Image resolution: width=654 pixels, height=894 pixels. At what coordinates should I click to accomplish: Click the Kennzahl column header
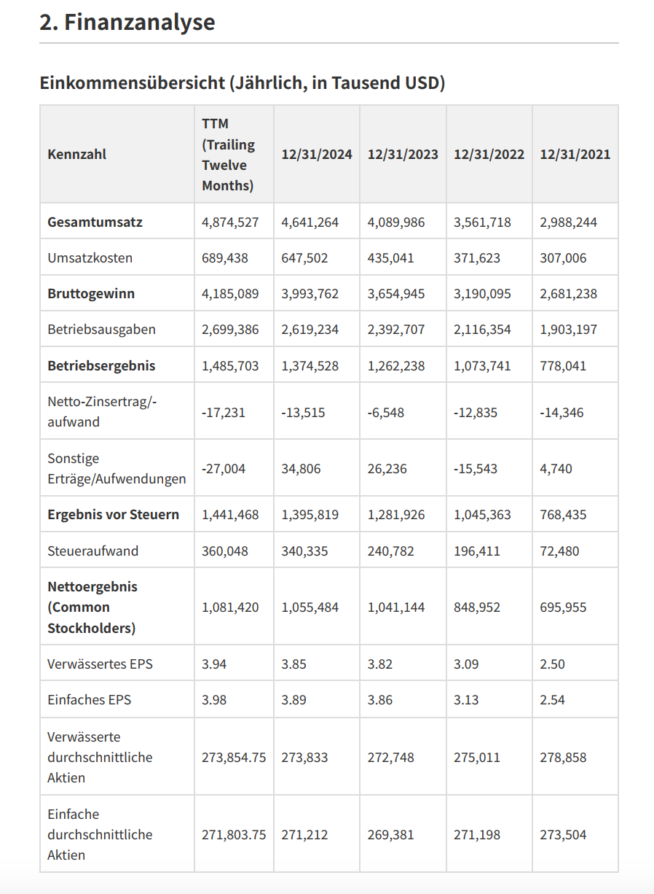pos(77,155)
